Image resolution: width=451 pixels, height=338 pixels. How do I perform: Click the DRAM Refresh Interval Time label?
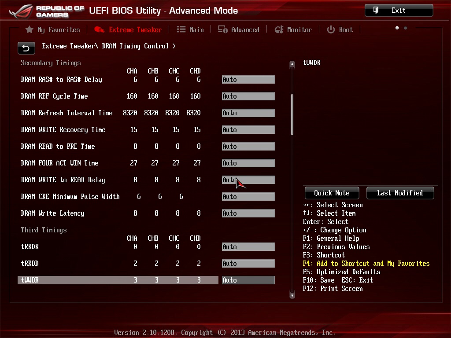67,113
